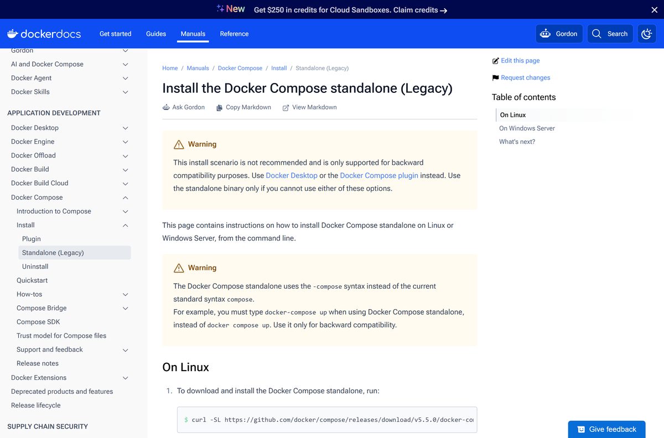This screenshot has height=438, width=664.
Task: Dismiss the credits banner with X
Action: tap(654, 9)
